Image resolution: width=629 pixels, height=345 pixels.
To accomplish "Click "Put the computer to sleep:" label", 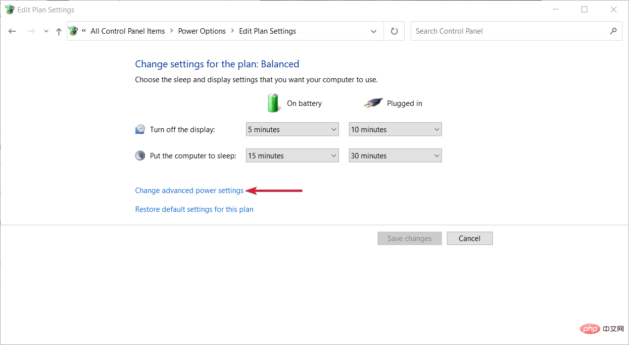I will [193, 156].
